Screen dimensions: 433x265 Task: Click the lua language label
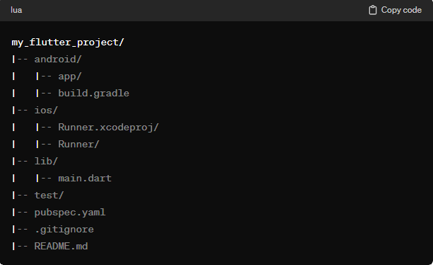click(16, 10)
